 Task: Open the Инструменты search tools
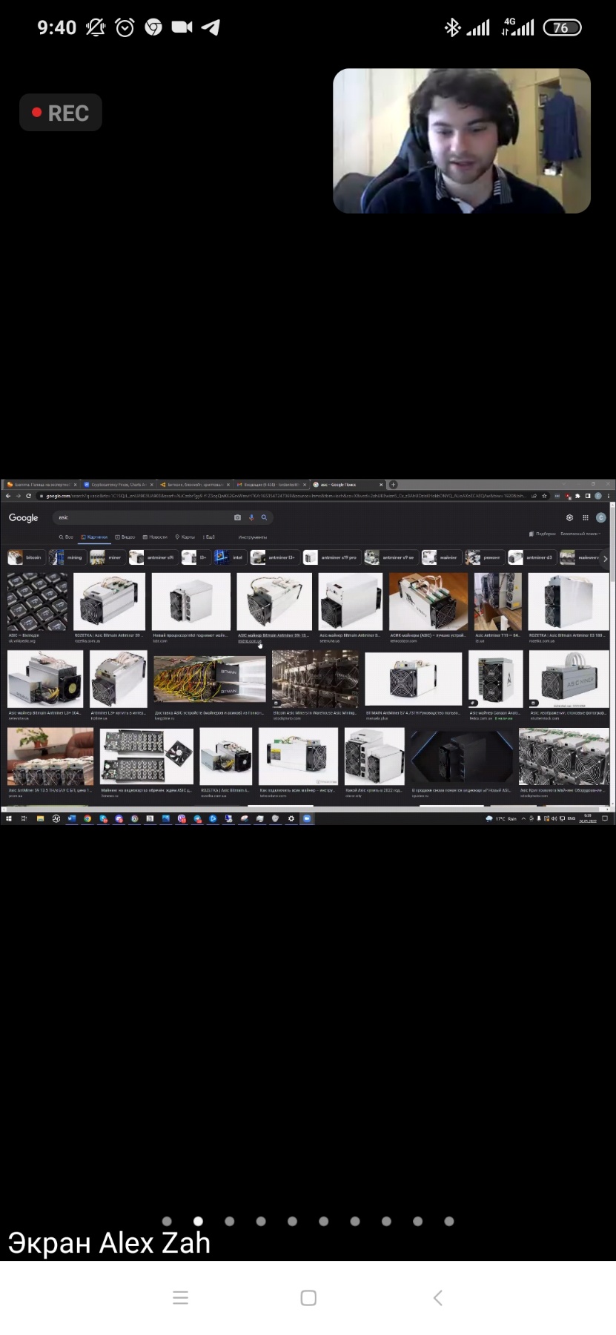(x=253, y=537)
